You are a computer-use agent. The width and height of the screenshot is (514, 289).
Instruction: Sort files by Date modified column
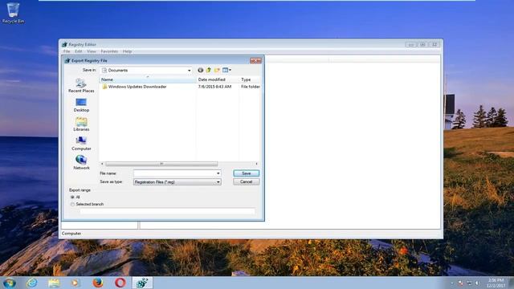click(x=218, y=79)
